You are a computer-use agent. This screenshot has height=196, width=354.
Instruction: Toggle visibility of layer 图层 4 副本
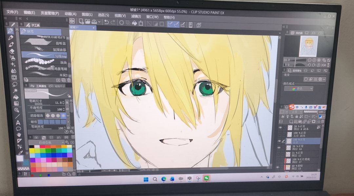[x=280, y=127]
